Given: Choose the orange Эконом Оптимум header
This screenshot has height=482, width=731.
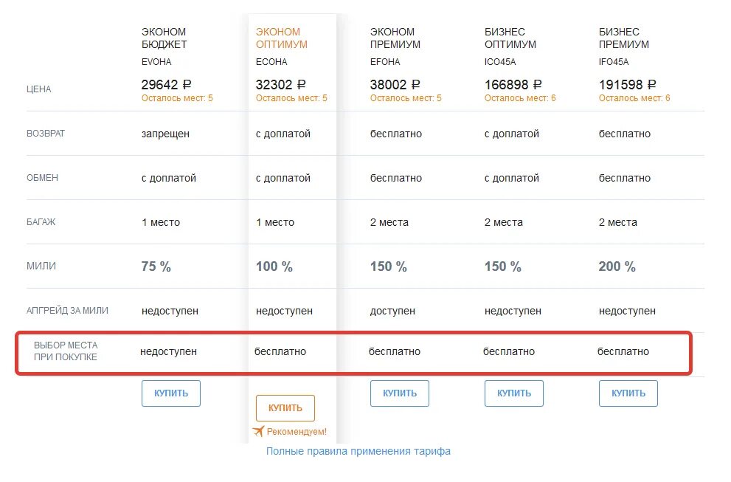Looking at the screenshot, I should [281, 38].
